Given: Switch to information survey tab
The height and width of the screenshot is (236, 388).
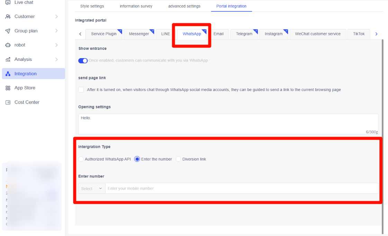Looking at the screenshot, I should click(136, 6).
